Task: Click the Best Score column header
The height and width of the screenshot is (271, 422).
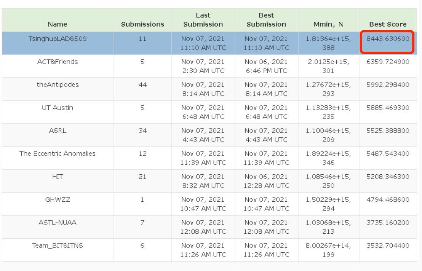Action: 388,24
